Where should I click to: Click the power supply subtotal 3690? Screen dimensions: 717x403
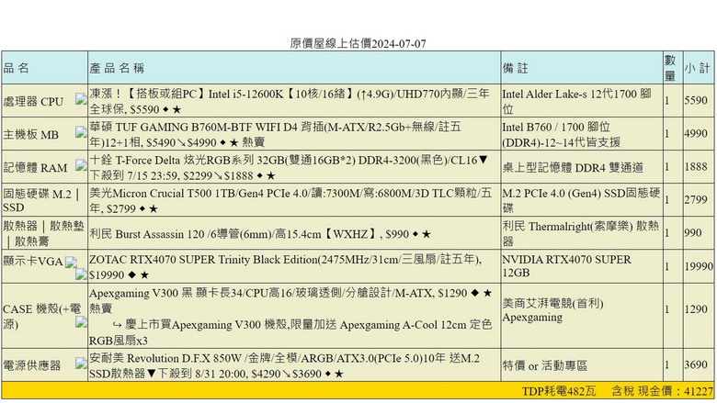tap(696, 364)
